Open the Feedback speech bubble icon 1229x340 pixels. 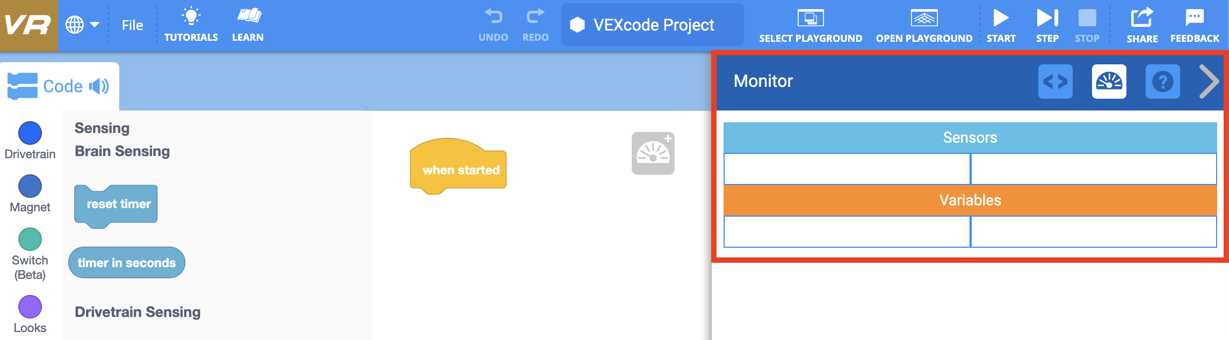(1195, 17)
